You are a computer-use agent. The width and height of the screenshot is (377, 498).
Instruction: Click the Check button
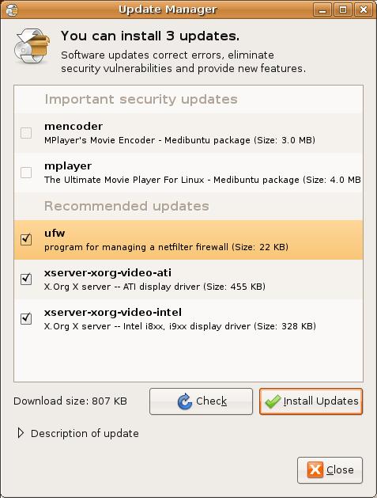[201, 401]
